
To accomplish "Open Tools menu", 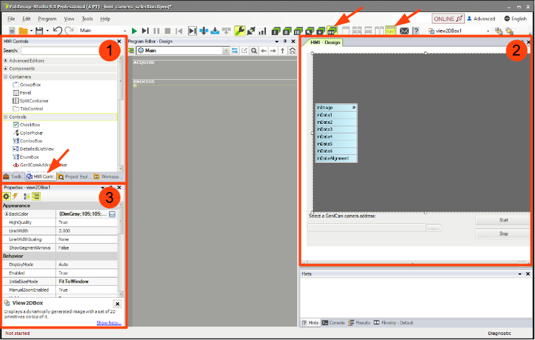I will pyautogui.click(x=87, y=18).
